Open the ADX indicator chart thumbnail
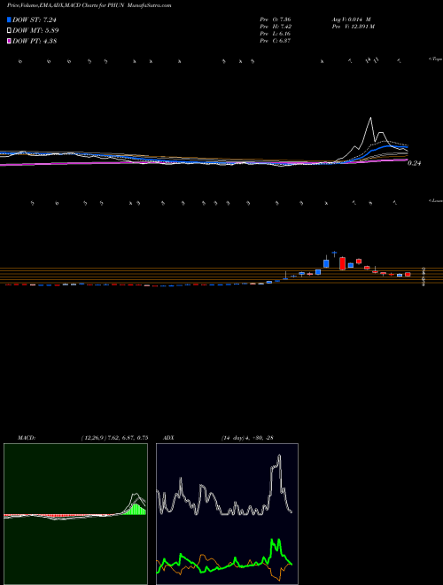Image resolution: width=443 pixels, height=585 pixels. coord(227,514)
